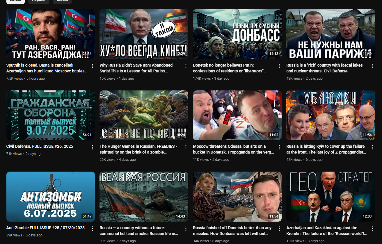Open more actions for Civil Defense FULL ISSUE #26
382x244 pixels.
93,147
